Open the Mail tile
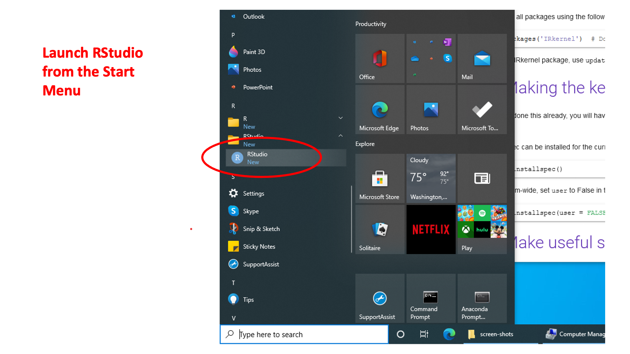 [482, 58]
